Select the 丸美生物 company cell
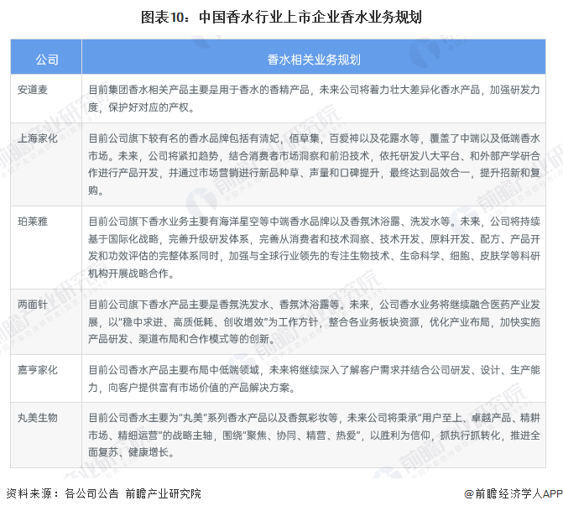The image size is (563, 511). pyautogui.click(x=46, y=435)
